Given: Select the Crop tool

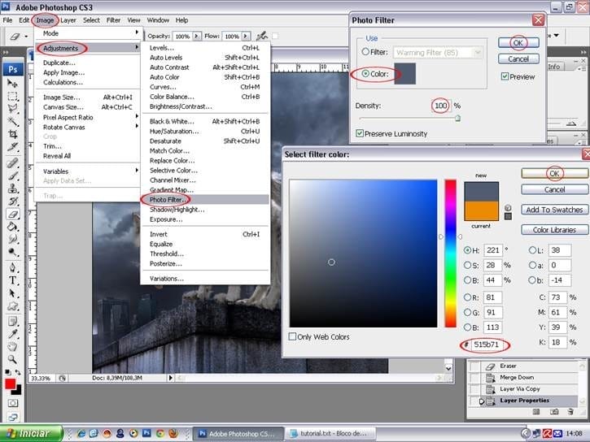Looking at the screenshot, I should pyautogui.click(x=12, y=134).
